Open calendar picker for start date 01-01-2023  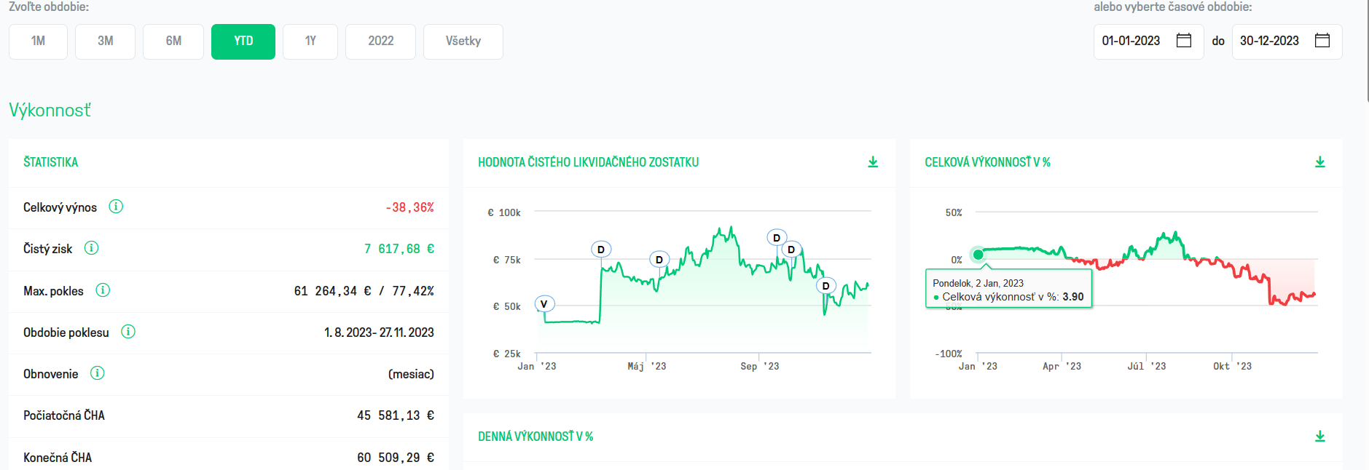tap(1184, 41)
